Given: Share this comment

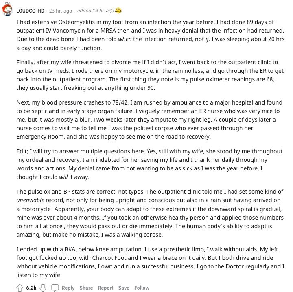Looking at the screenshot, I should click(86, 288).
